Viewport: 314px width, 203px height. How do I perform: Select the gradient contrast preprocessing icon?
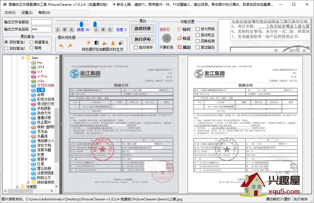coord(97,43)
